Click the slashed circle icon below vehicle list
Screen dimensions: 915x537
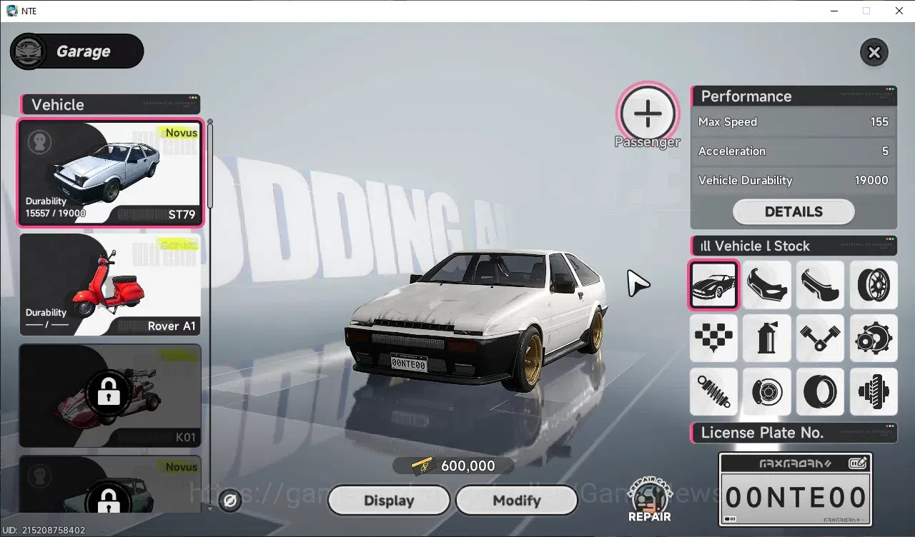click(230, 501)
